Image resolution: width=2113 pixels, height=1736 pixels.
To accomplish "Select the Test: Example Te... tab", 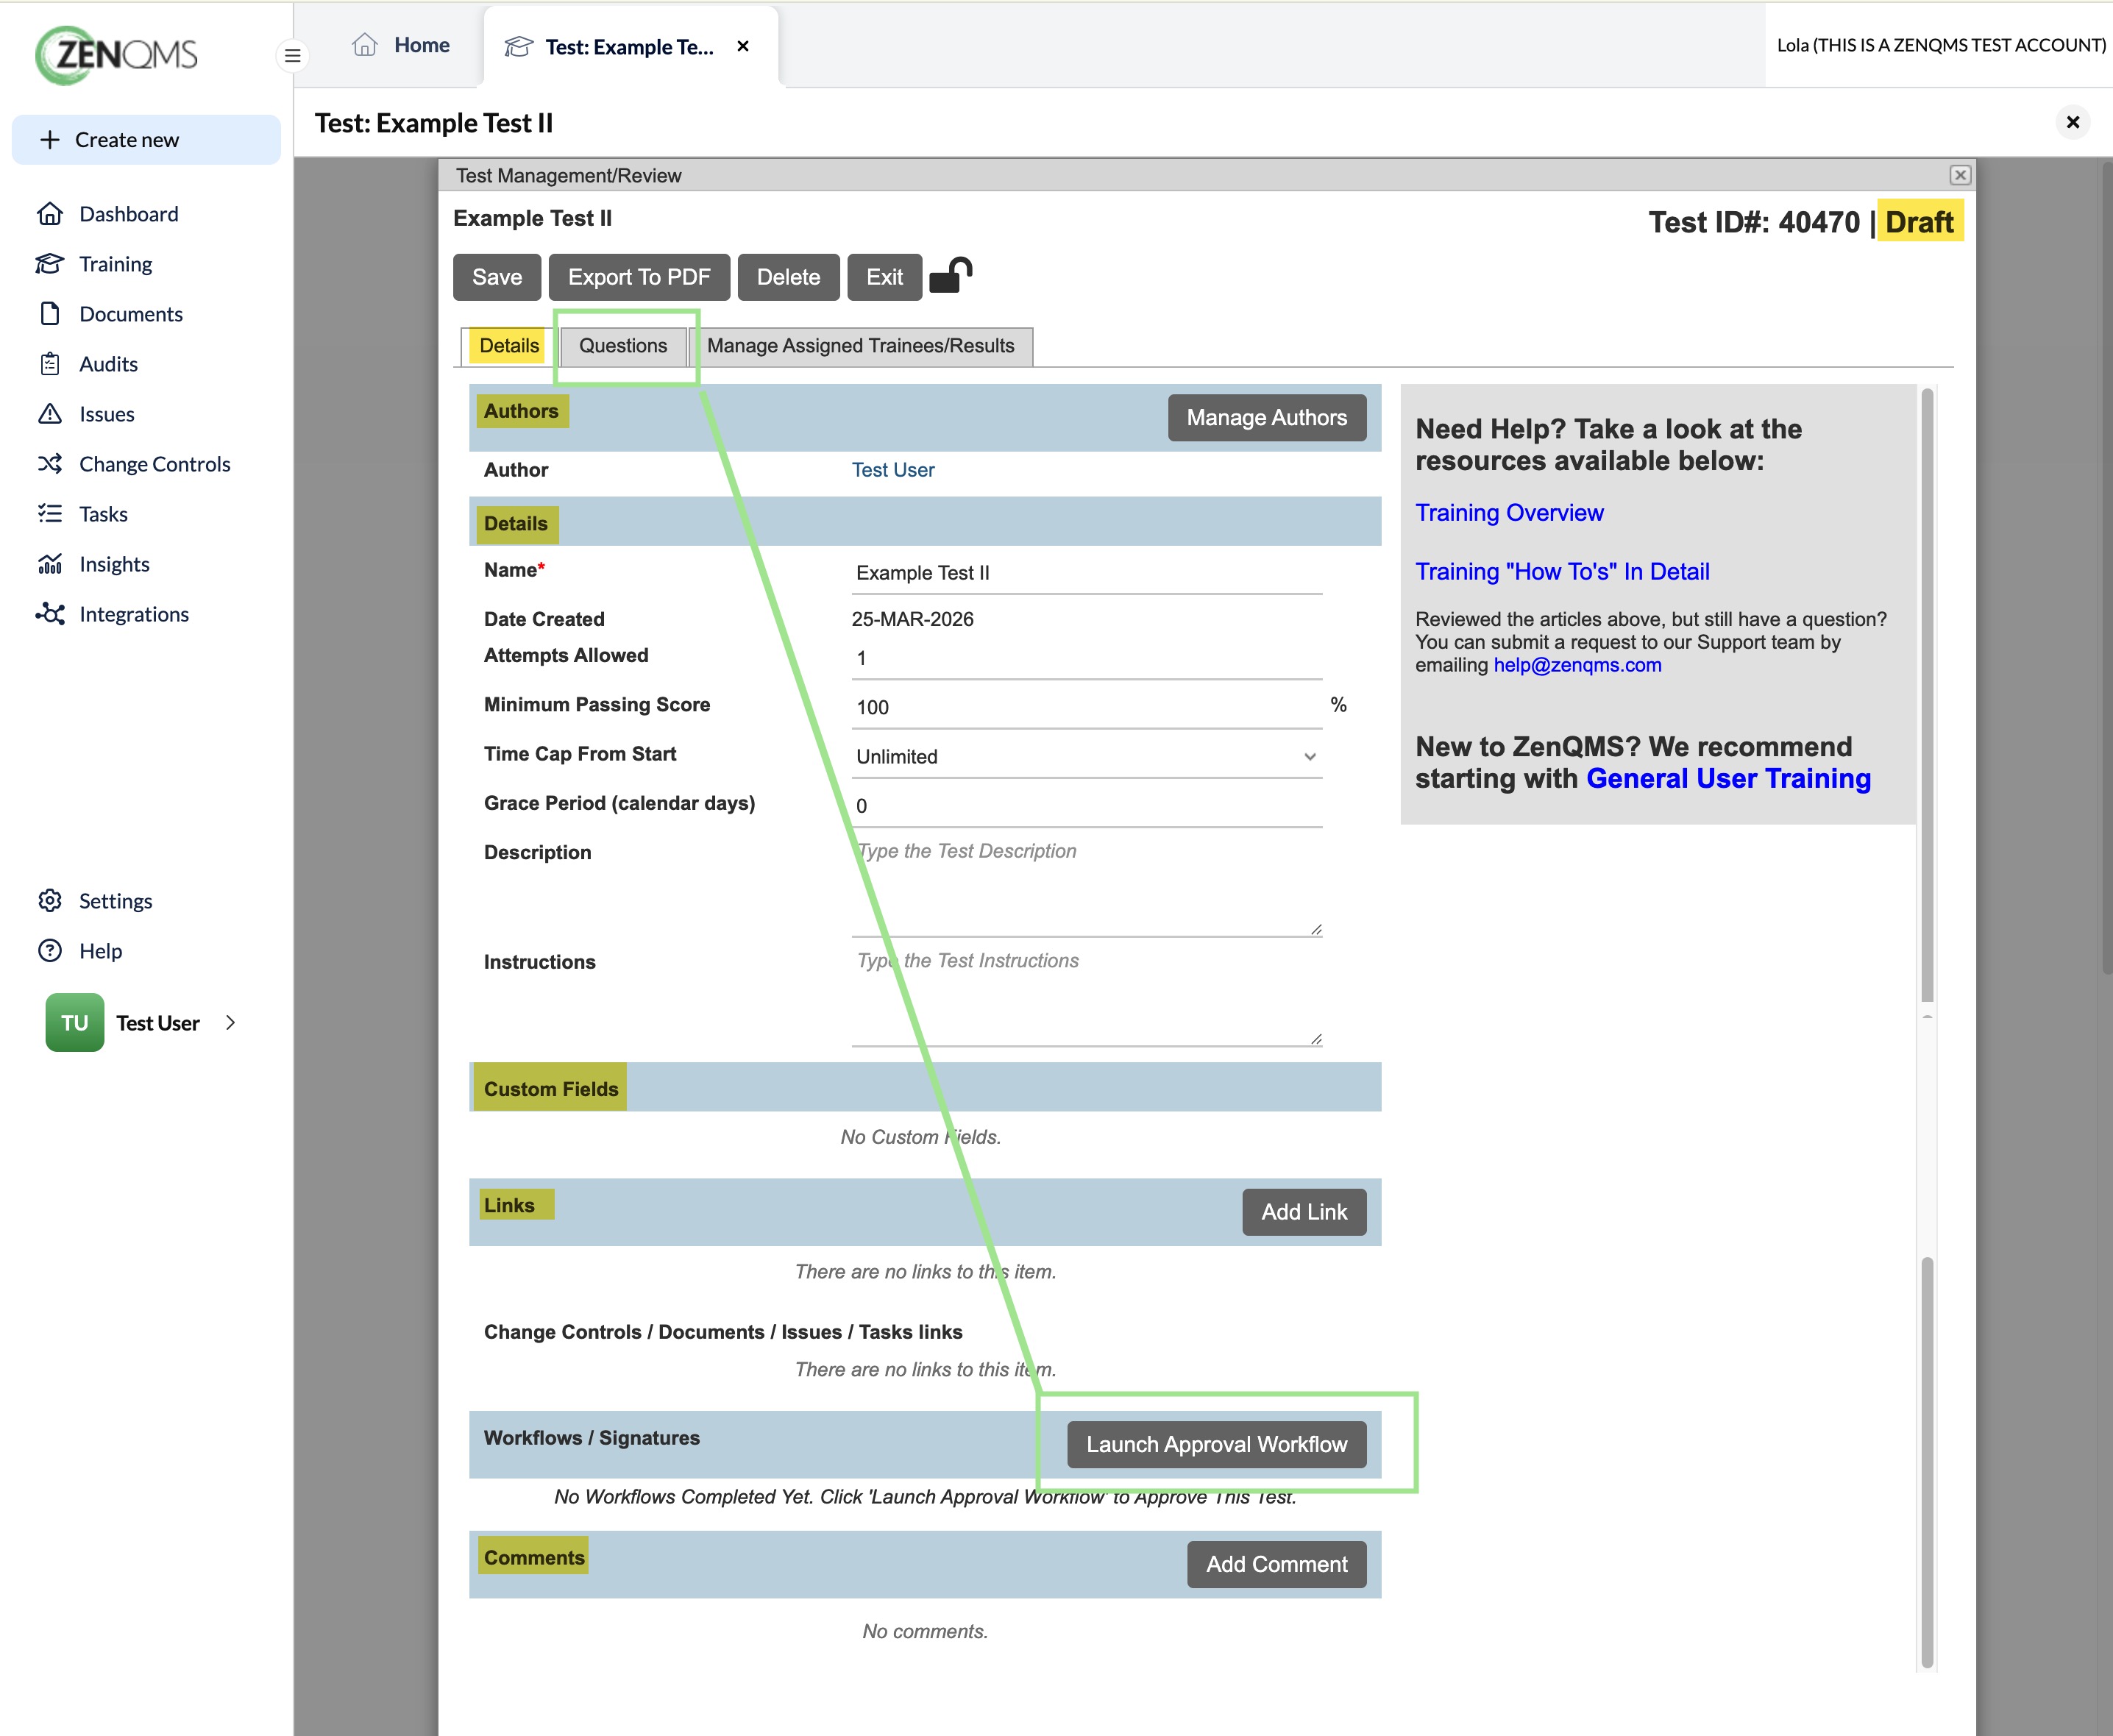I will click(630, 46).
